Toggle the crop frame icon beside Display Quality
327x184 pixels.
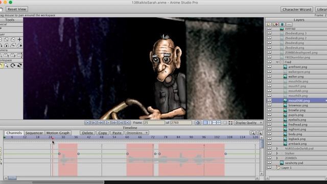(230, 123)
